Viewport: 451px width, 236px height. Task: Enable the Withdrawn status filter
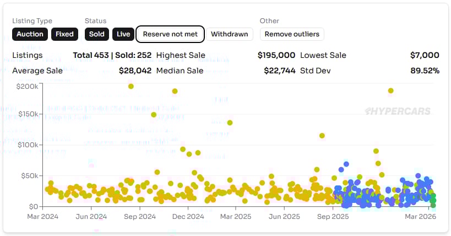coord(229,34)
